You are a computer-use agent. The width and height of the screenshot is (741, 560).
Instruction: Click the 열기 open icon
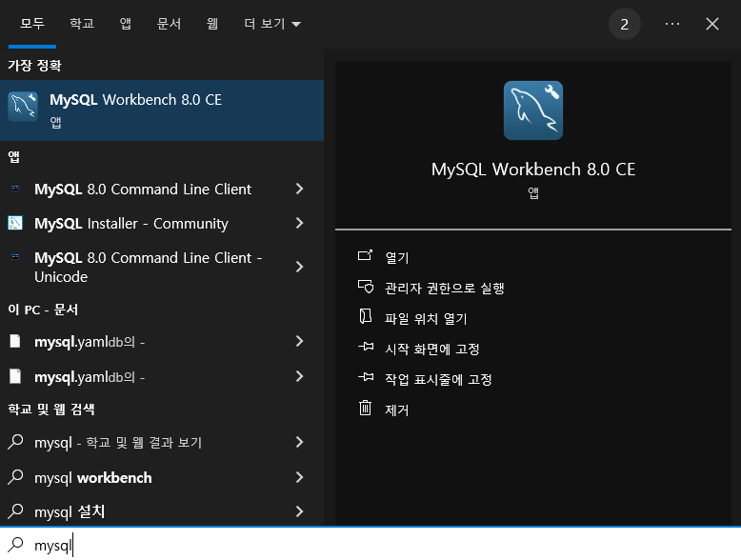pos(366,255)
